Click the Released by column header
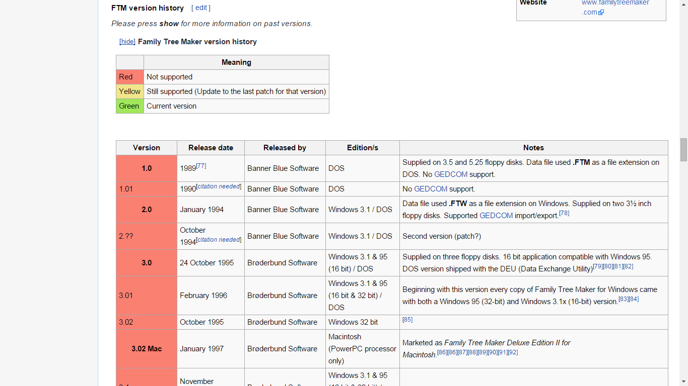 285,148
